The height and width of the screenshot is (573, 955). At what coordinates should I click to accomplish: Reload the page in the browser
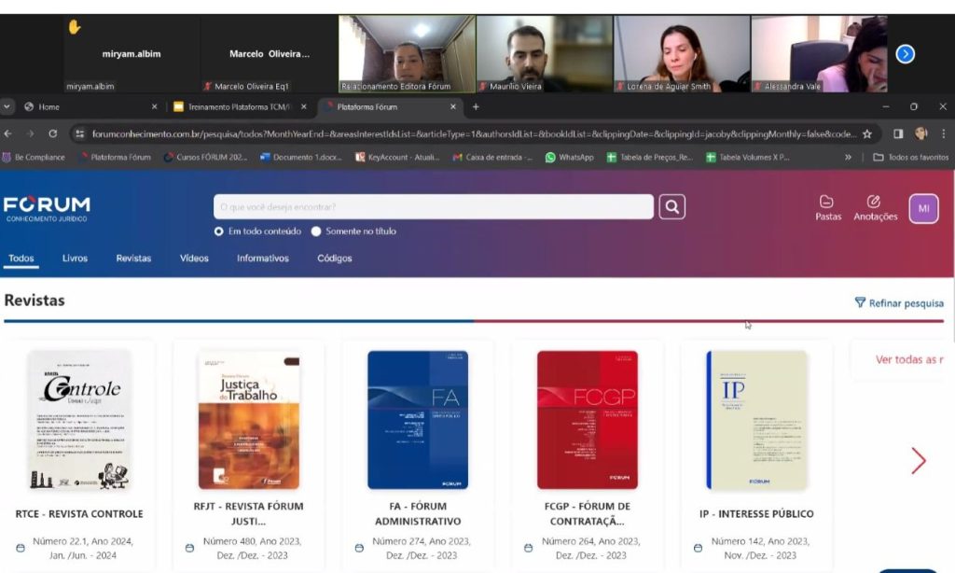53,133
